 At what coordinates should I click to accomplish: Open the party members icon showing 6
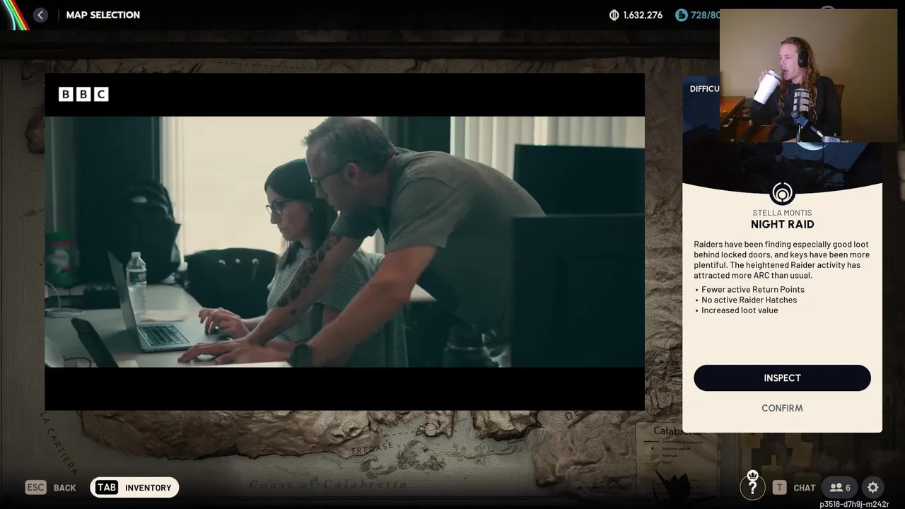point(840,487)
